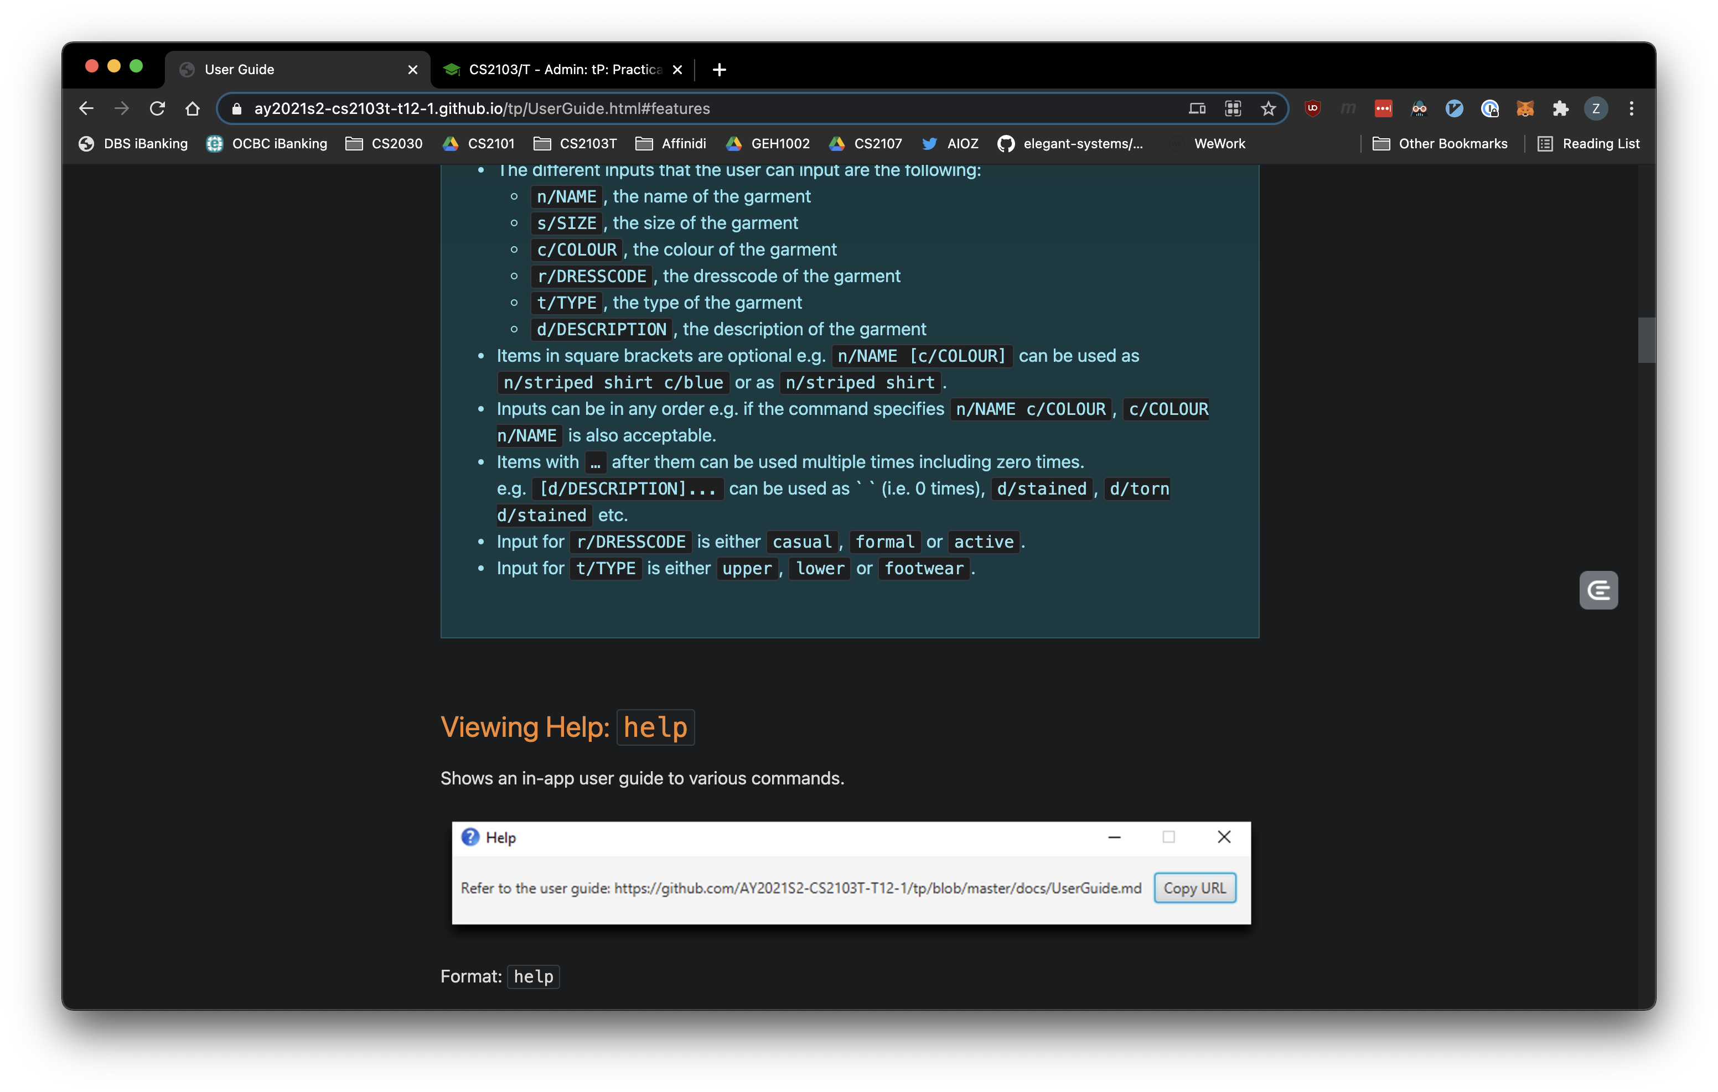
Task: Click the MetaMask fox extension icon
Action: pyautogui.click(x=1525, y=108)
